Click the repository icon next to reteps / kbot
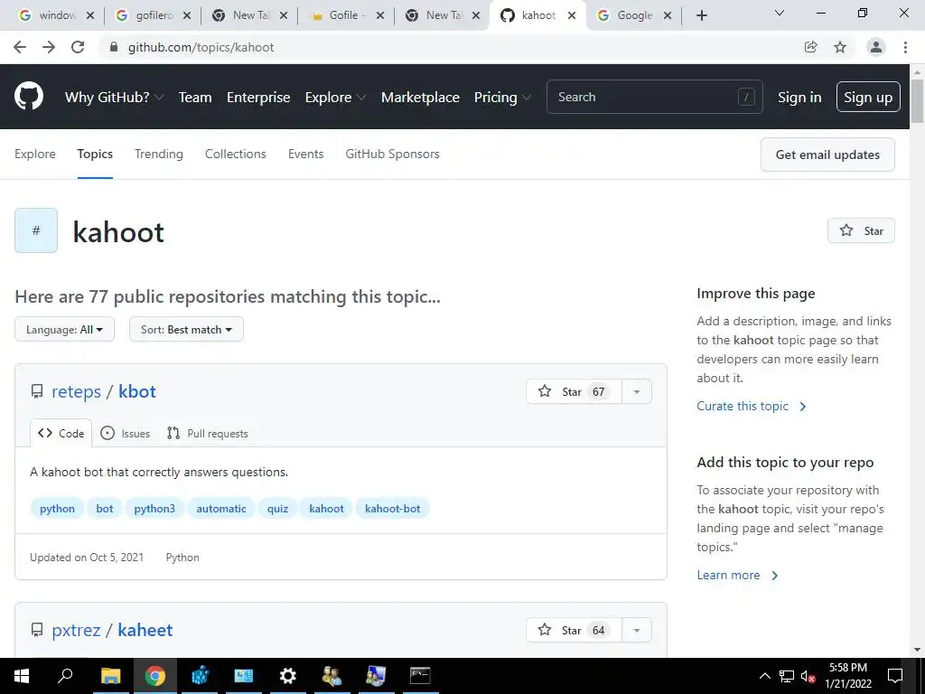This screenshot has width=925, height=694. [x=37, y=391]
